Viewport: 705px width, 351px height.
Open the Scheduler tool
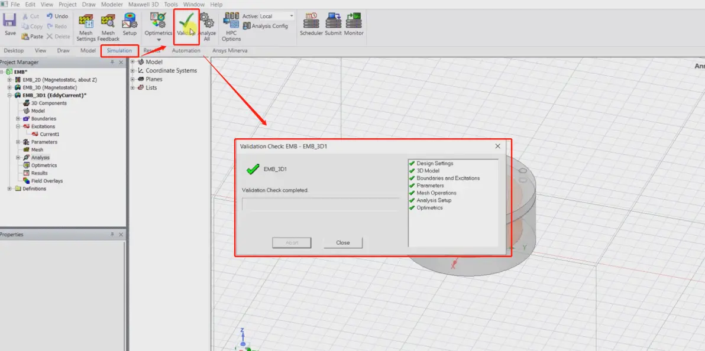[311, 25]
